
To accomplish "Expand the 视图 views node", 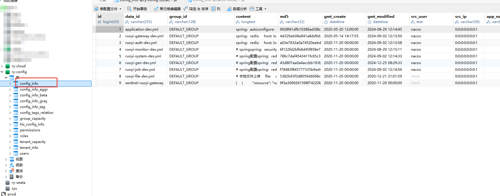I will point(6,159).
